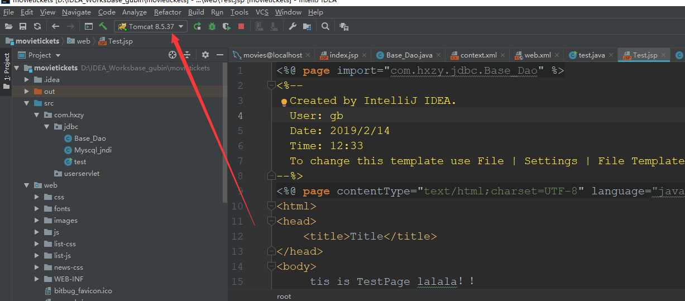Open Project panel gear settings
The width and height of the screenshot is (685, 301).
[205, 55]
